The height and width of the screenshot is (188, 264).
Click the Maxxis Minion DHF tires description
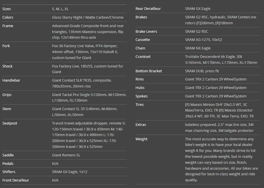(219, 110)
